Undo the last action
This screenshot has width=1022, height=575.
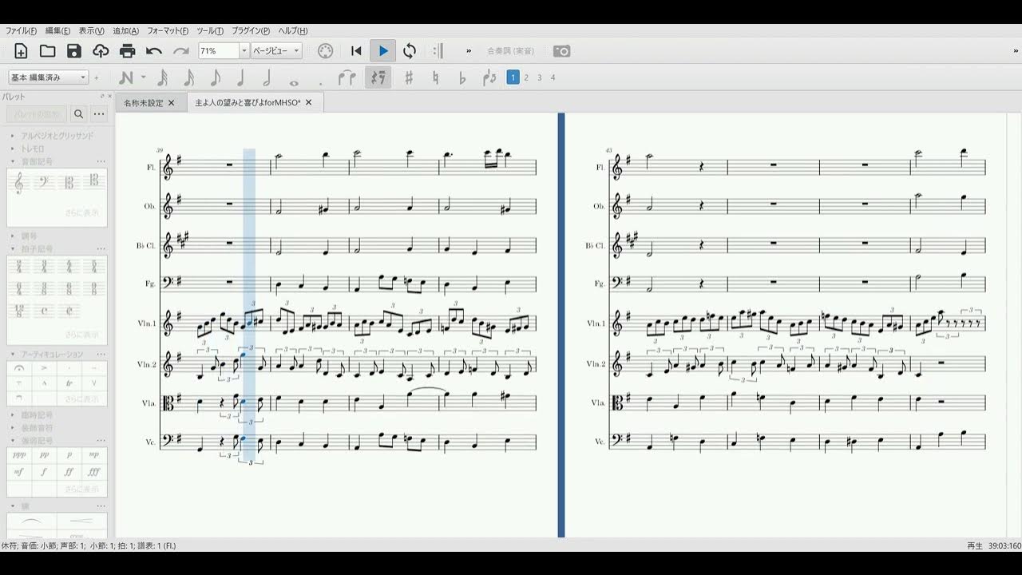pos(154,51)
